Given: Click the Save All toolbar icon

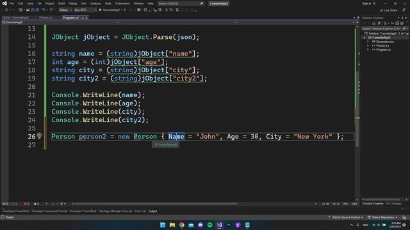Looking at the screenshot, I should (37, 10).
